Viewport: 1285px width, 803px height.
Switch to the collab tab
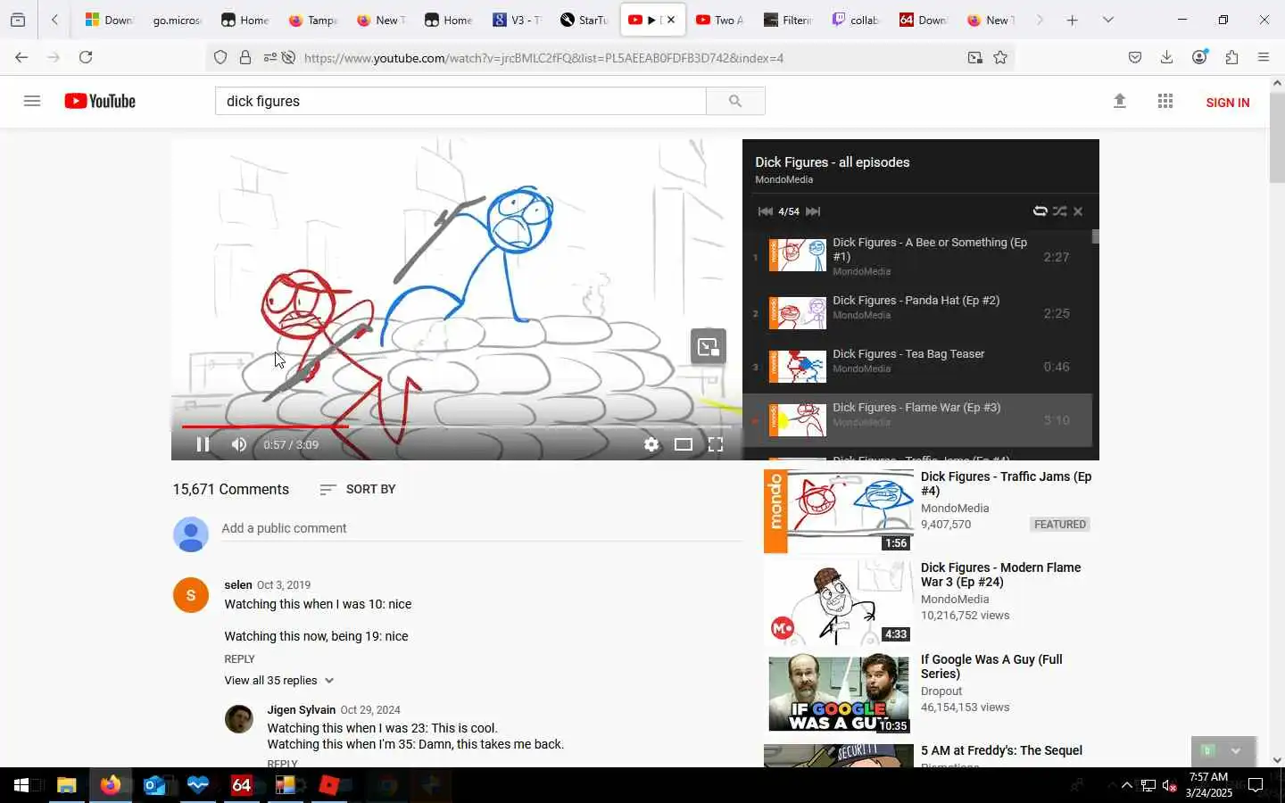click(856, 20)
